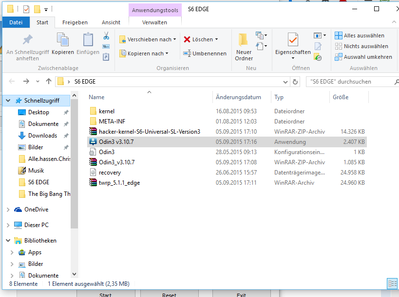The height and width of the screenshot is (297, 399).
Task: Go up one folder level with up arrow
Action: tap(49, 82)
